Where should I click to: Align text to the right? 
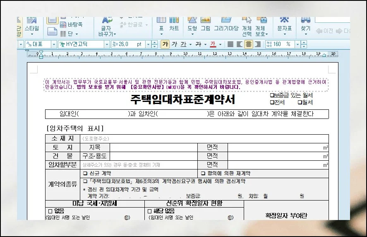(x=258, y=44)
